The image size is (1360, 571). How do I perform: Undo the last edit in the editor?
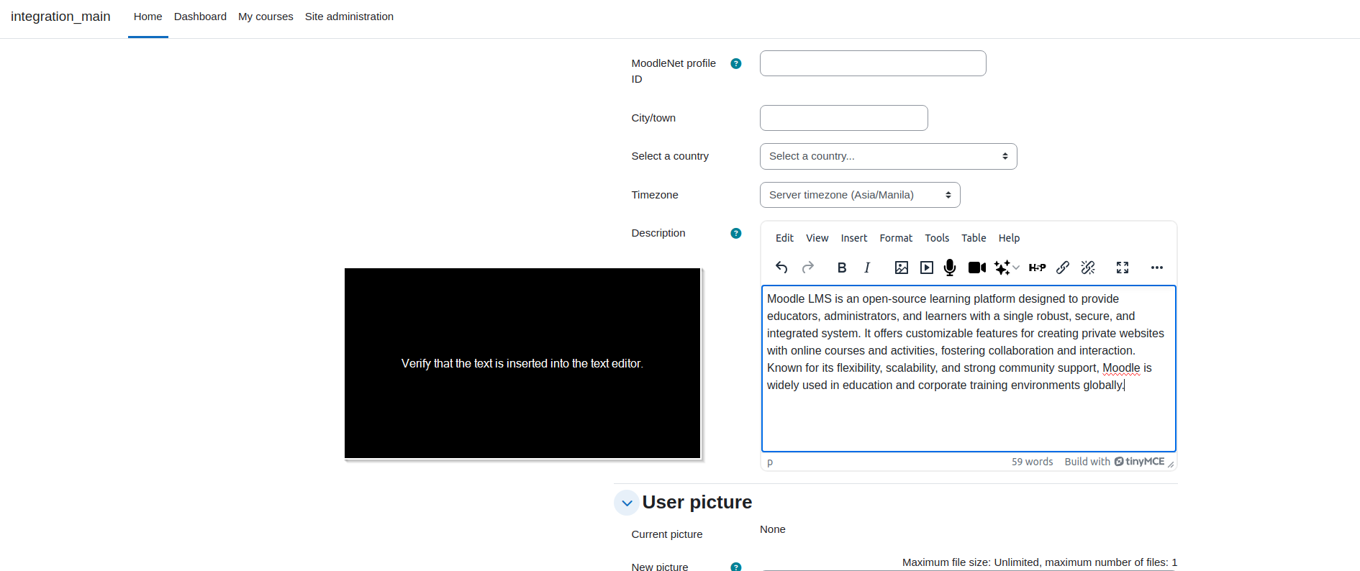coord(781,268)
